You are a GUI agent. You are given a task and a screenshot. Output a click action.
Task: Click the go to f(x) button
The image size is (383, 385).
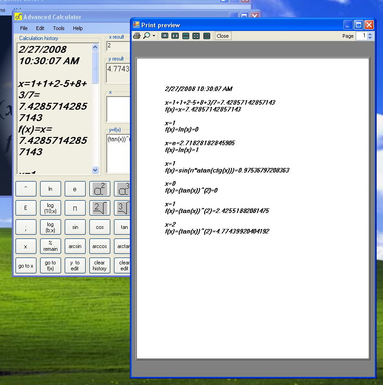(51, 265)
